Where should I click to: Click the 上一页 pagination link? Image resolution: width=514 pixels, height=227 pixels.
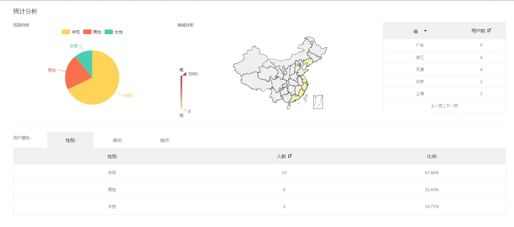tap(437, 105)
